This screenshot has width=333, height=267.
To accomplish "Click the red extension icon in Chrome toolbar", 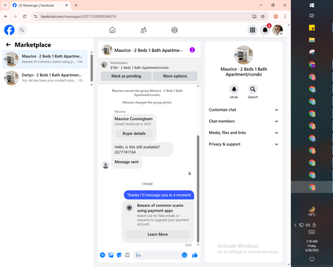I will pyautogui.click(x=276, y=16).
